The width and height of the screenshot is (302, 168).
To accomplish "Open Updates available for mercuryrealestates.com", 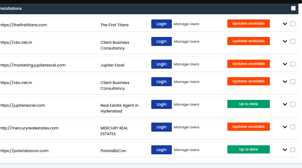I will (x=248, y=127).
